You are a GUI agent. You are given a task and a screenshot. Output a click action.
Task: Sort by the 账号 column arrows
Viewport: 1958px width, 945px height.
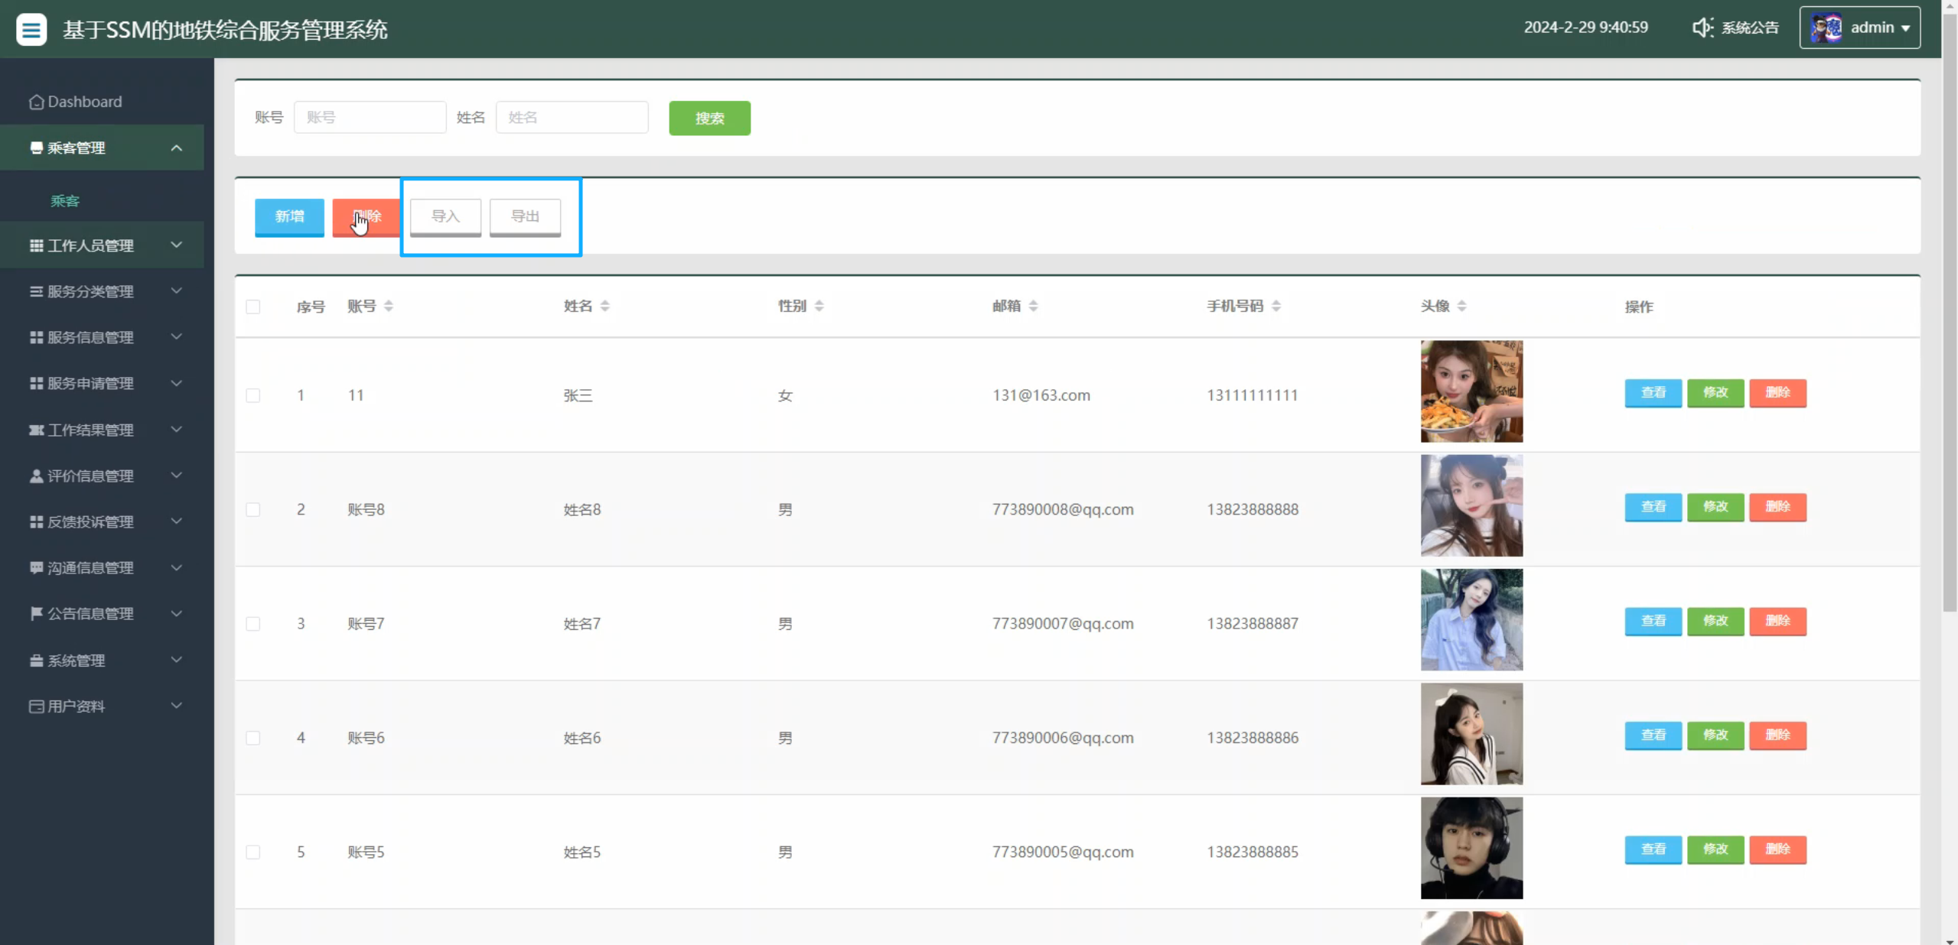click(389, 306)
